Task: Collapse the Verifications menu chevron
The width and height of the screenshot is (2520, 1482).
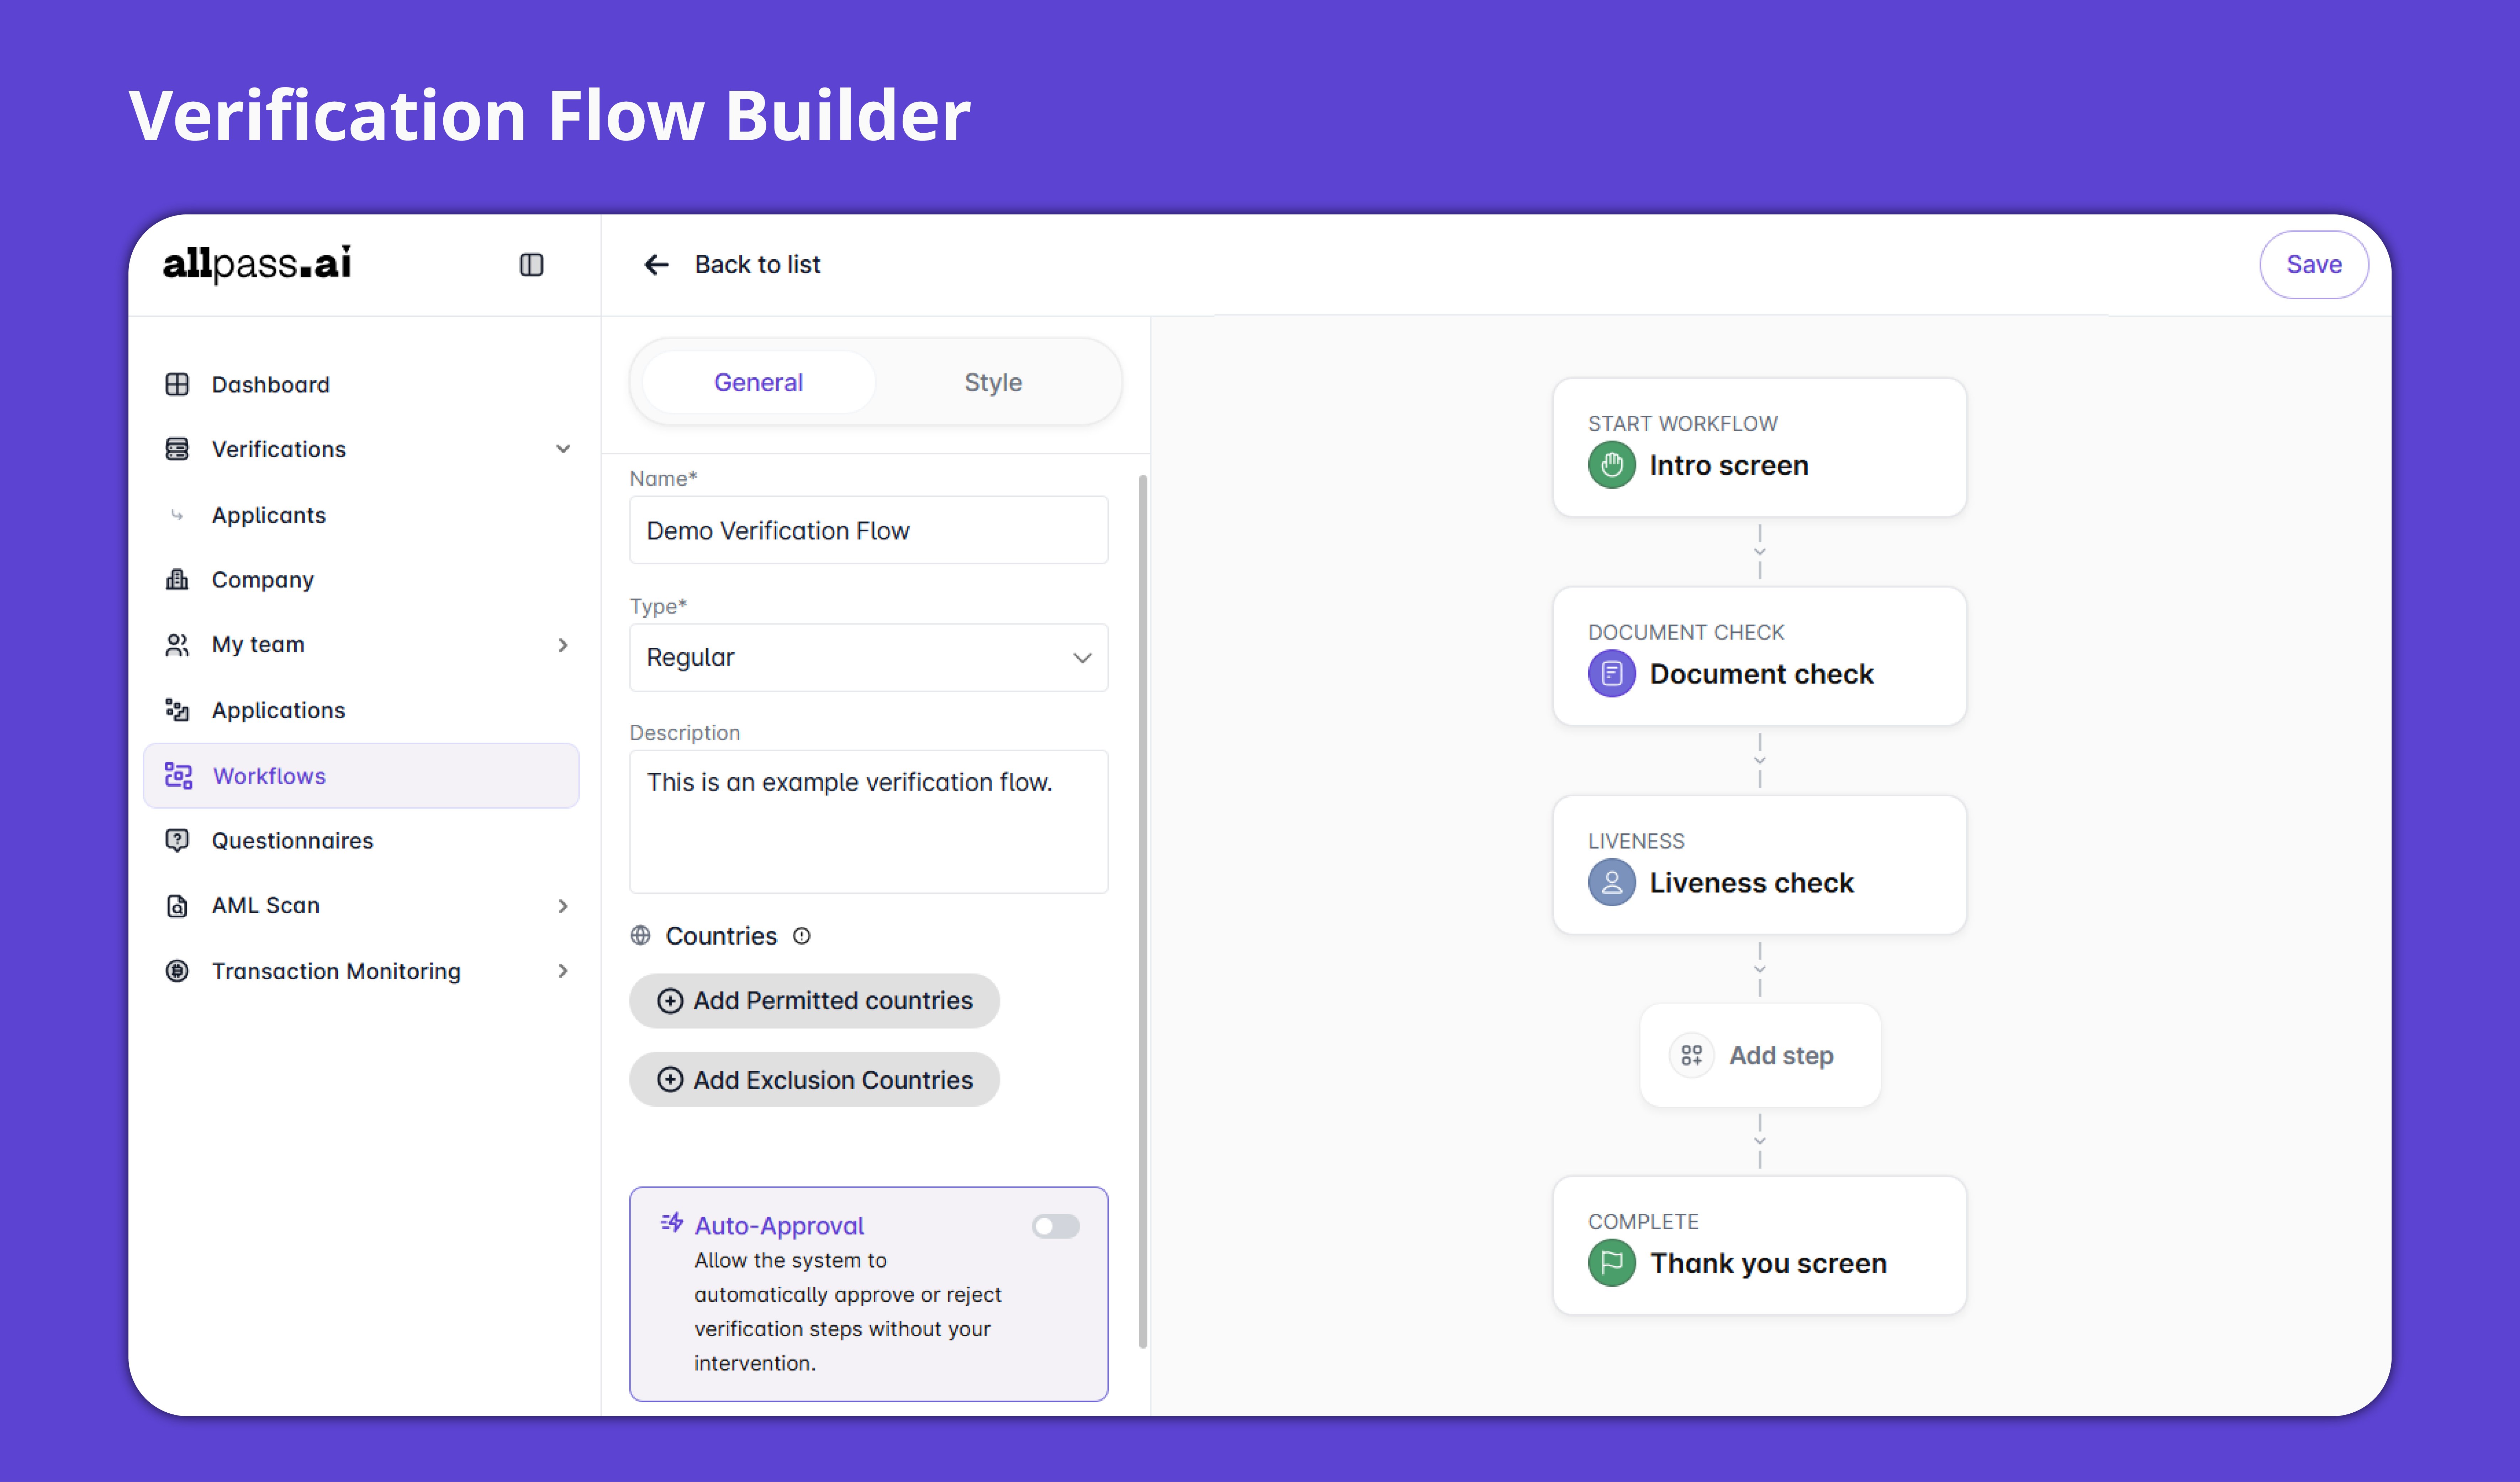Action: [563, 450]
